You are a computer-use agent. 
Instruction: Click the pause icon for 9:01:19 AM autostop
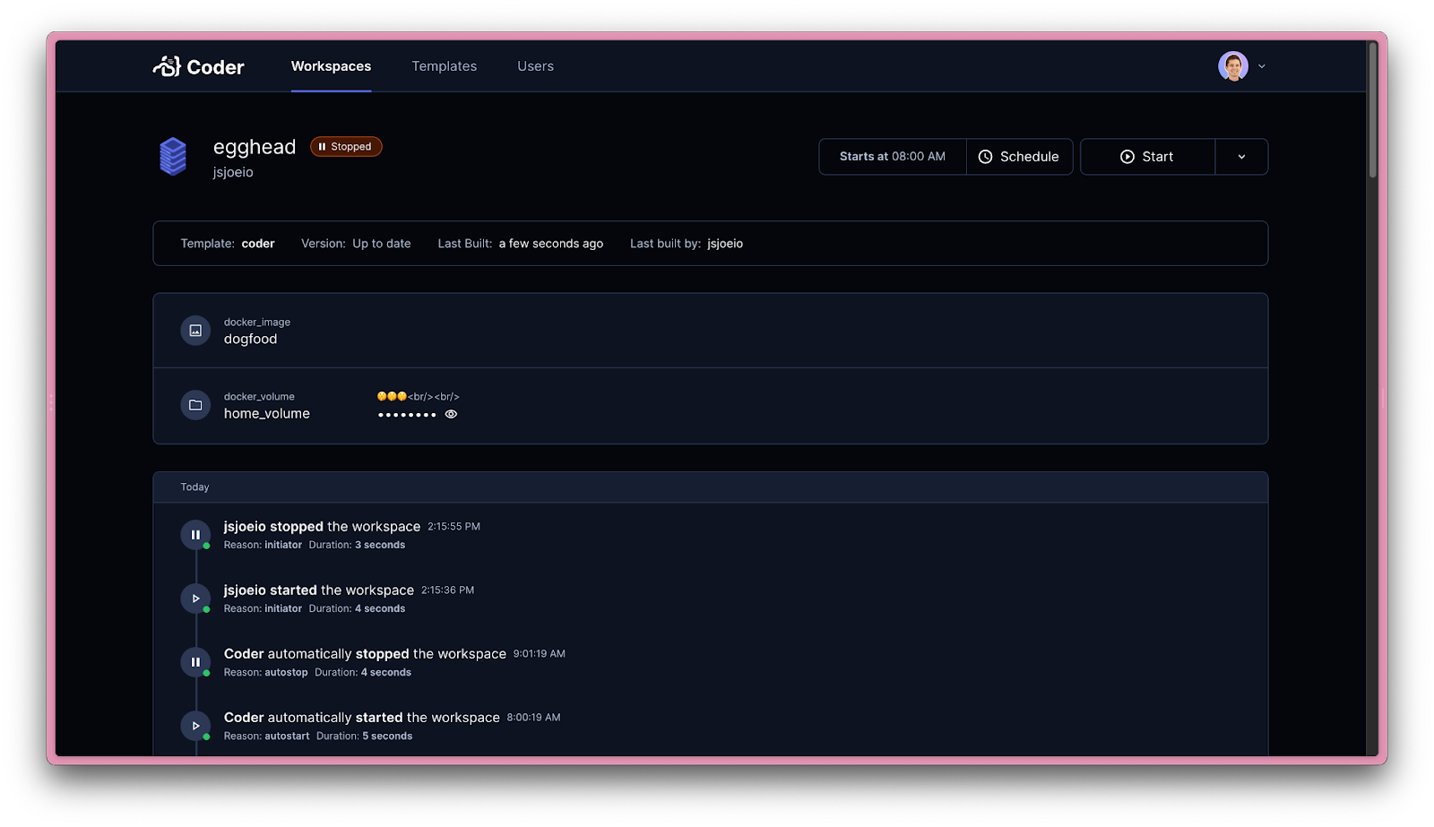(x=195, y=662)
